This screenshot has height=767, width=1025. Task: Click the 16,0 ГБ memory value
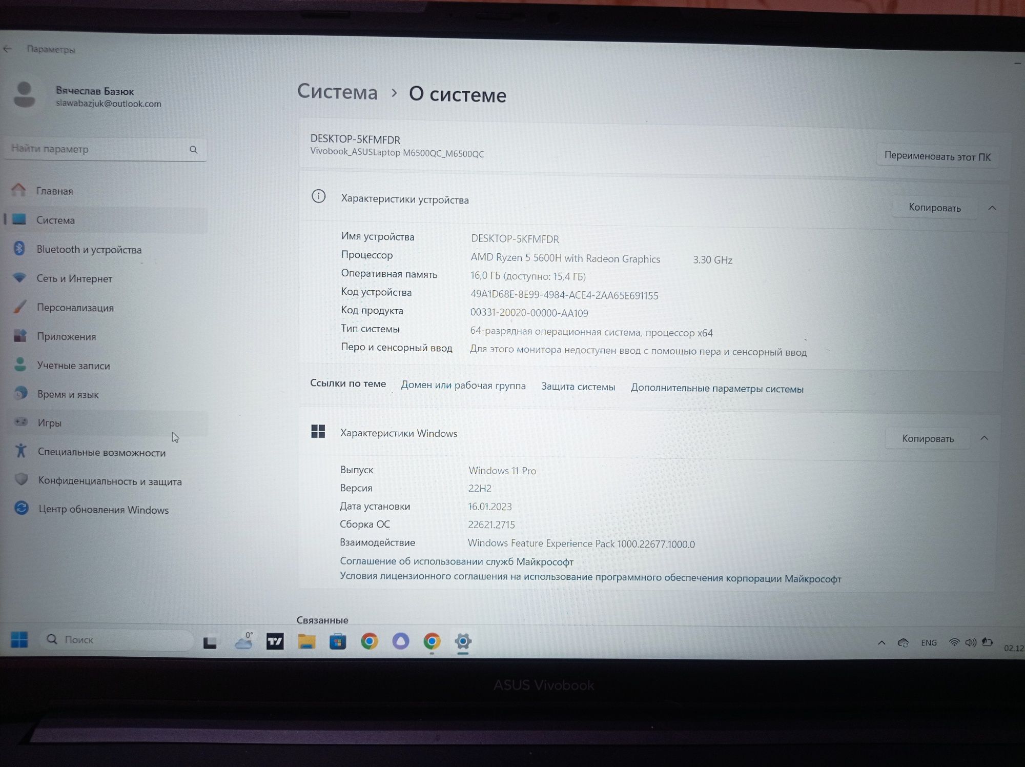[x=528, y=276]
